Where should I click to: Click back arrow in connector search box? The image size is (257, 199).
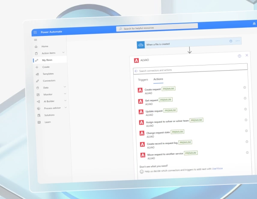pos(136,71)
